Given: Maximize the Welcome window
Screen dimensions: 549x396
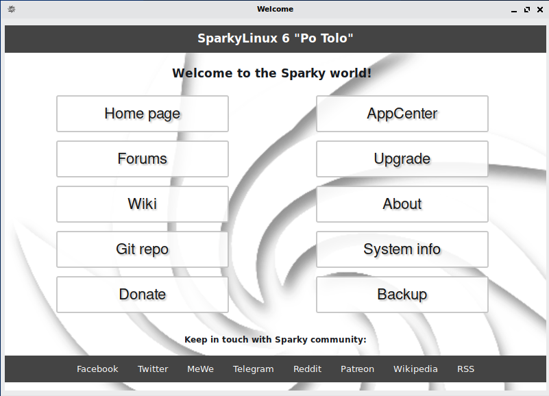Looking at the screenshot, I should point(527,10).
